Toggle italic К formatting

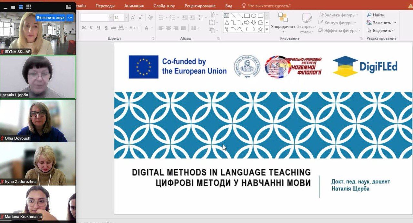coord(91,28)
